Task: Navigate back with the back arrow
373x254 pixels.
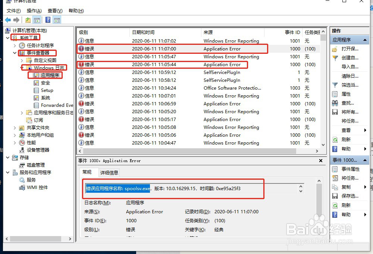Action: pos(7,19)
